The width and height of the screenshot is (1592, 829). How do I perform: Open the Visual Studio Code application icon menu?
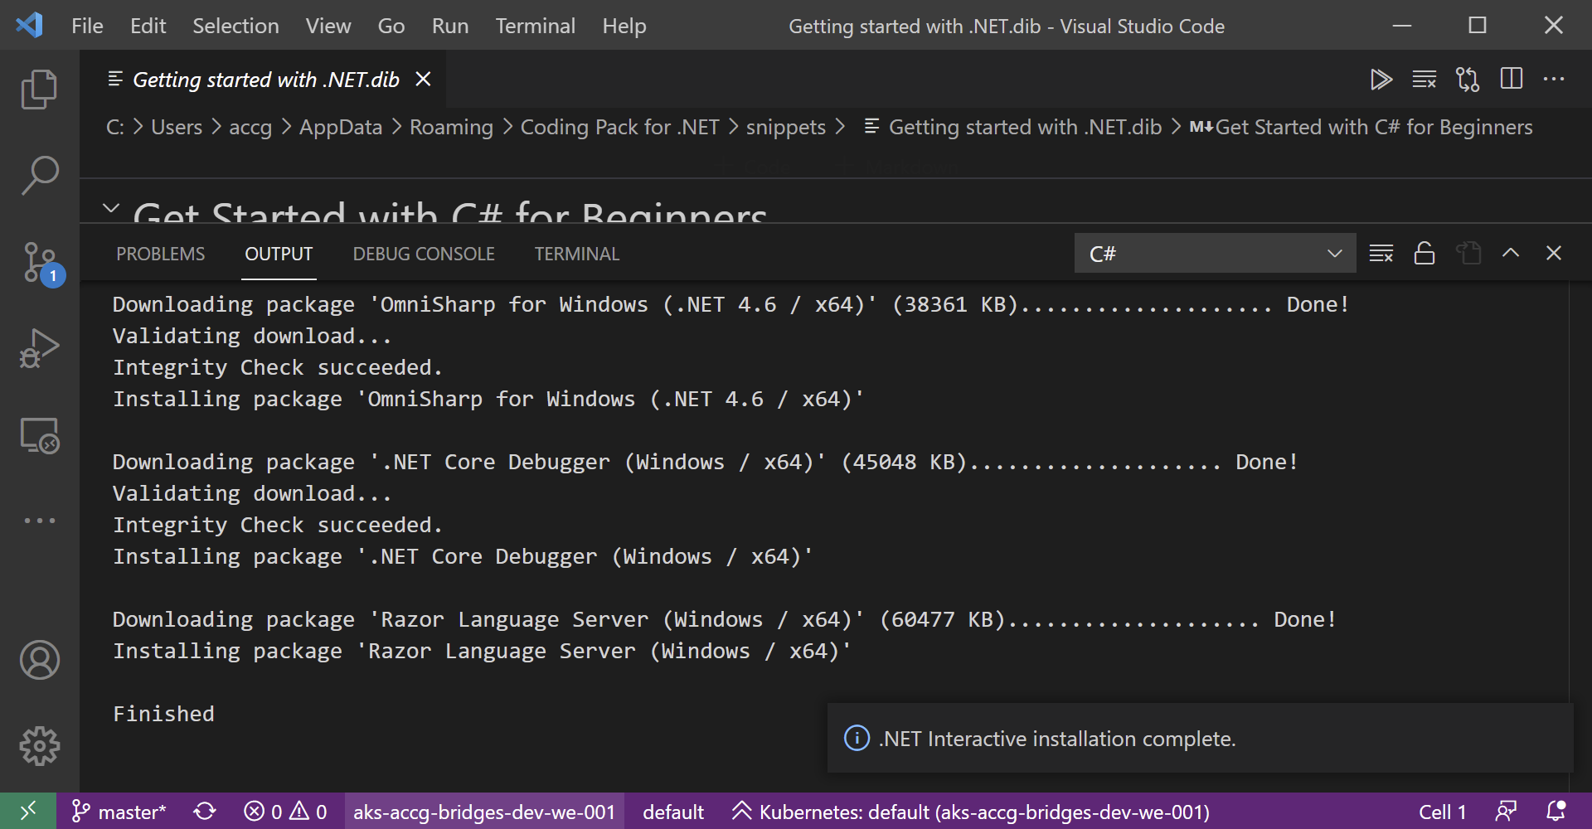29,25
